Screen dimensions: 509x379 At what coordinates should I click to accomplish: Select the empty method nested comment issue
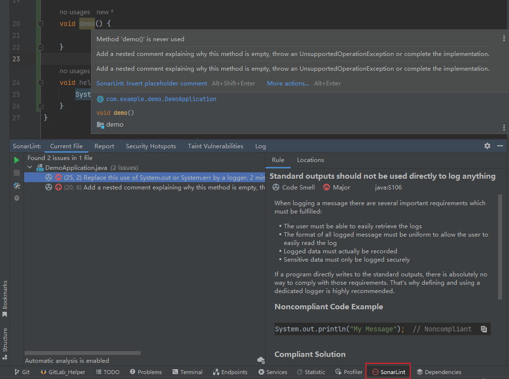[x=145, y=187]
